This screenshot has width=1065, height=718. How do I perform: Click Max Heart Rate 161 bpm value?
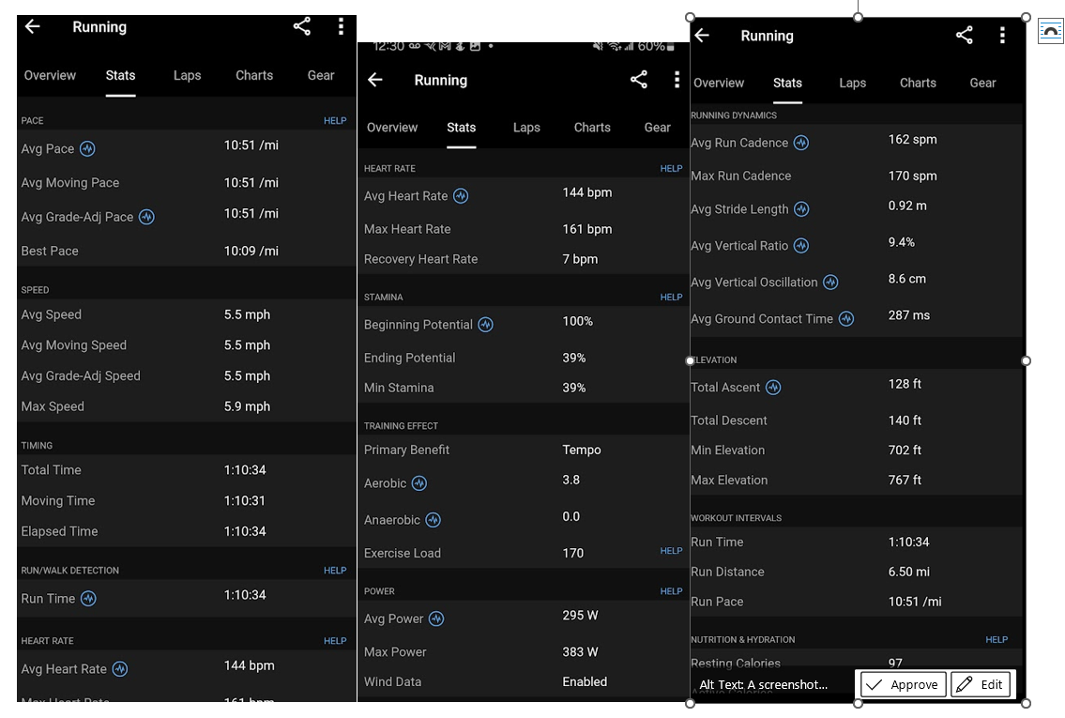pos(586,230)
